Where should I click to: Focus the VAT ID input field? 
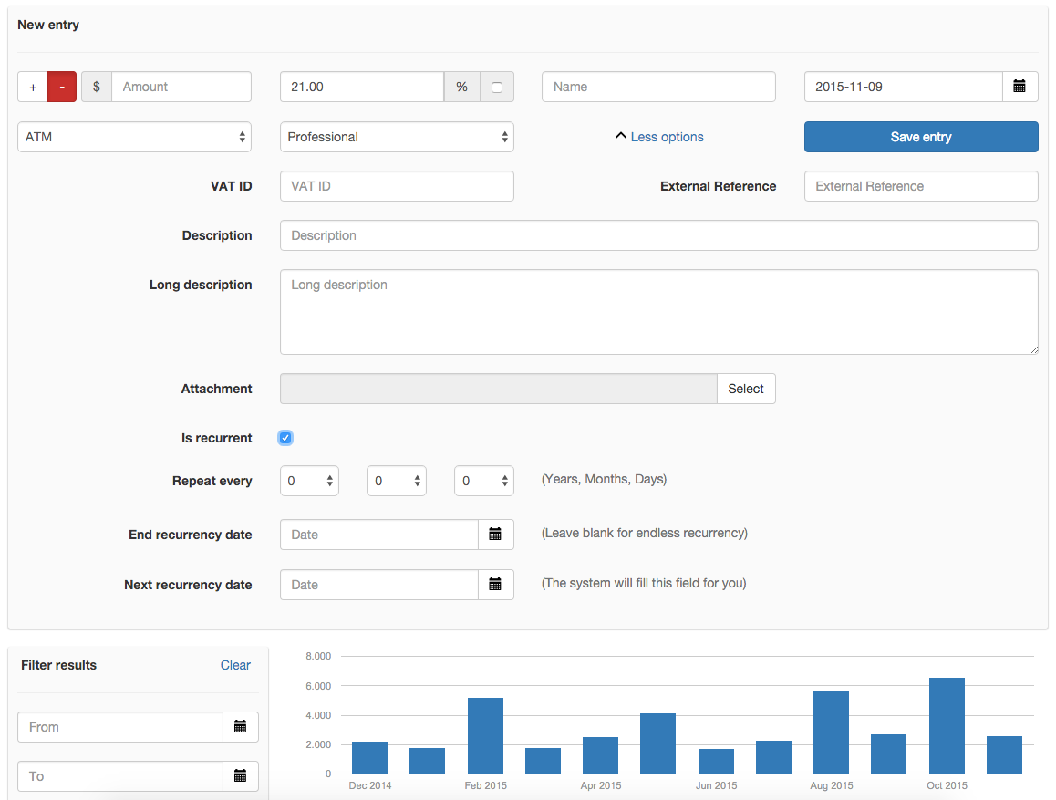(397, 186)
